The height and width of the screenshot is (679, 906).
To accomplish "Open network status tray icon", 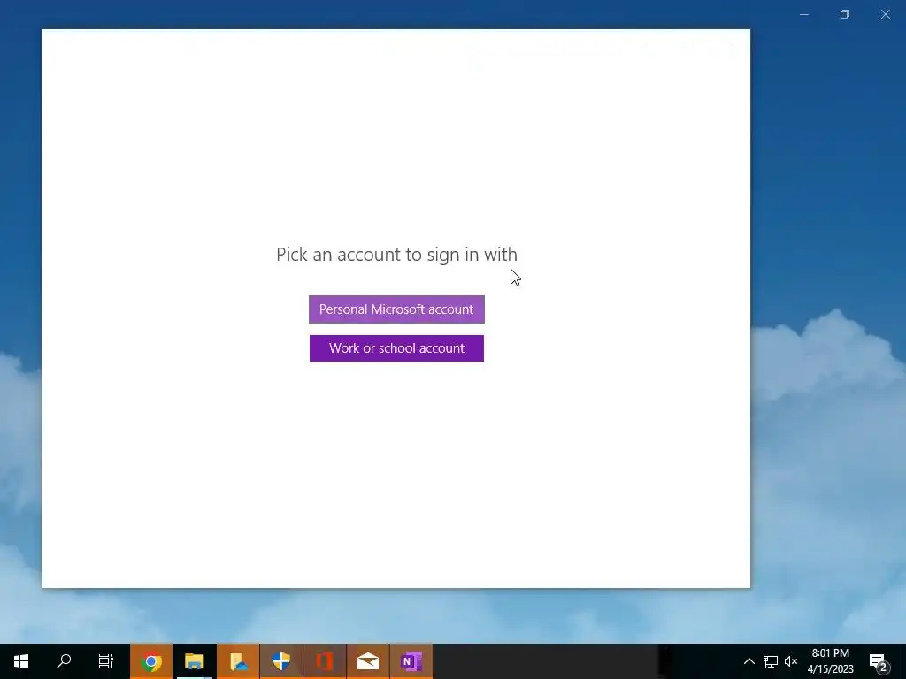I will (x=771, y=661).
